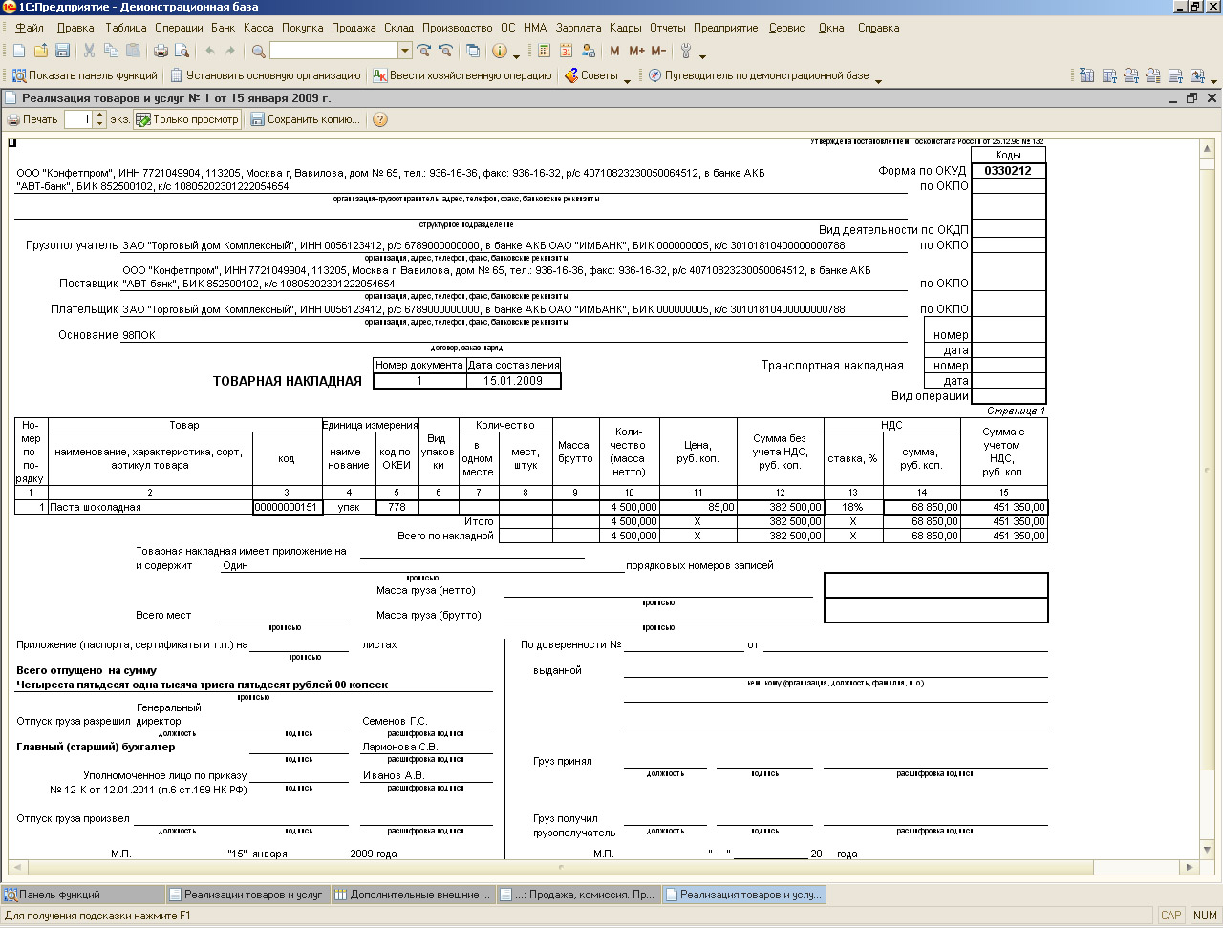The height and width of the screenshot is (928, 1223).
Task: Open the Продажа menu
Action: [x=354, y=28]
